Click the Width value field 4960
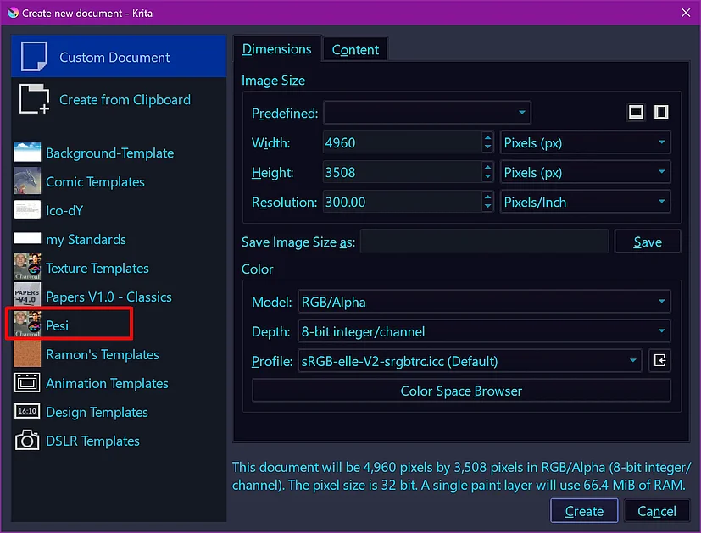 tap(403, 142)
